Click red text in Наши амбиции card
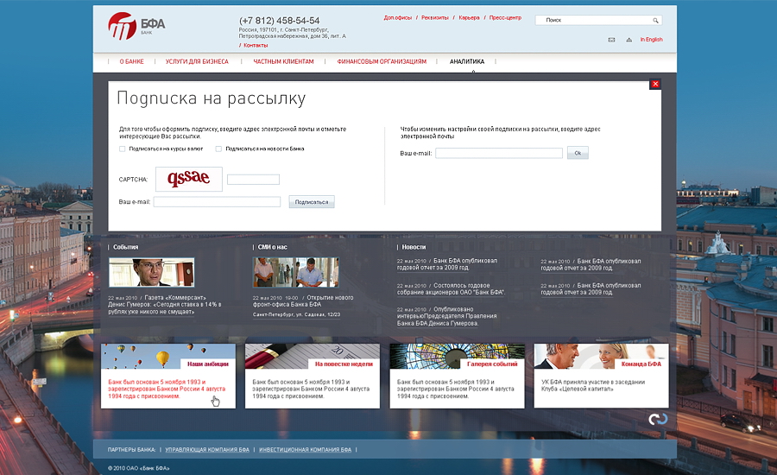Viewport: 777px width, 475px height. (x=167, y=389)
